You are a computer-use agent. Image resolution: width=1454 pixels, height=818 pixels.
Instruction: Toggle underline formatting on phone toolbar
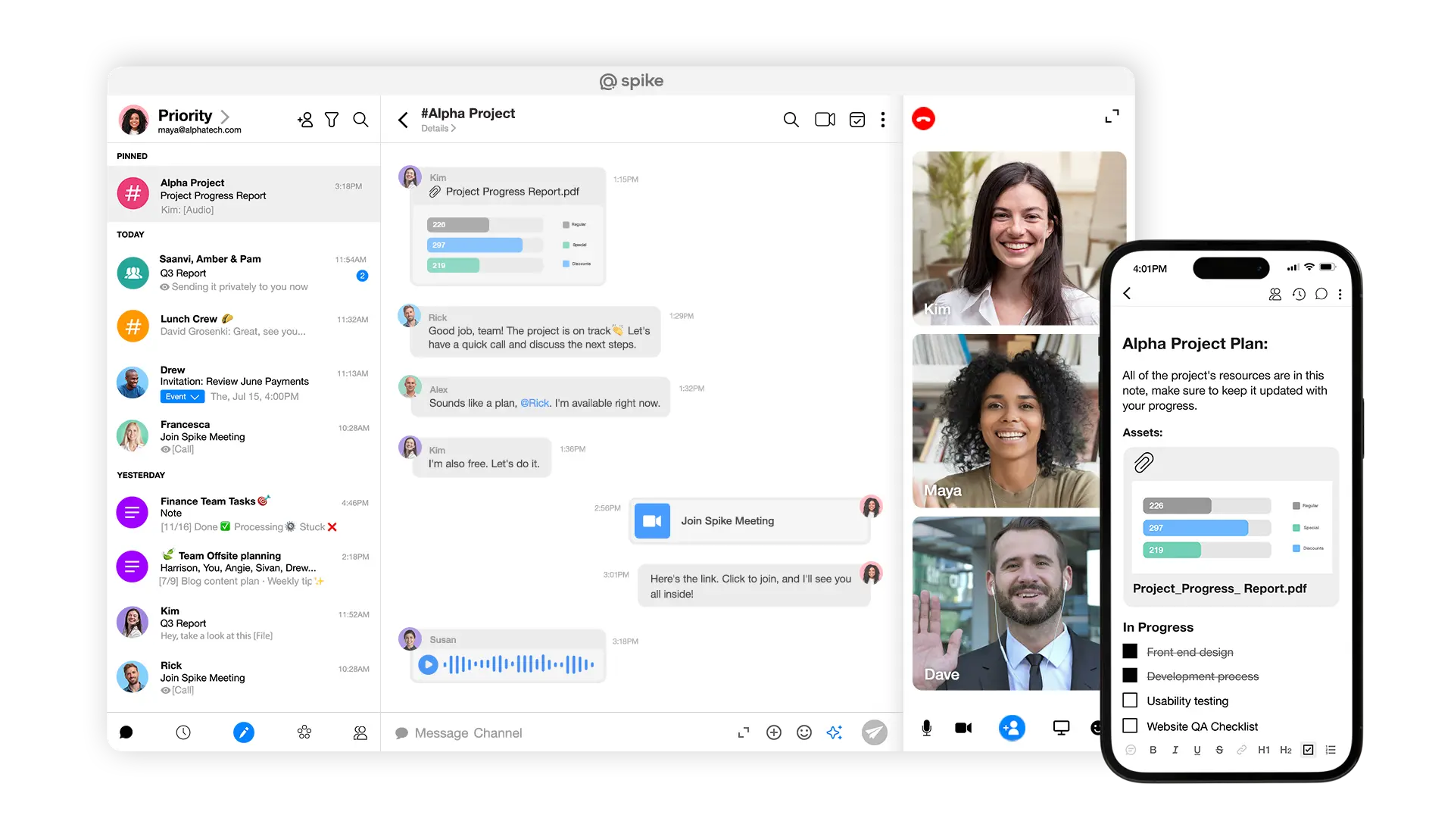coord(1197,750)
